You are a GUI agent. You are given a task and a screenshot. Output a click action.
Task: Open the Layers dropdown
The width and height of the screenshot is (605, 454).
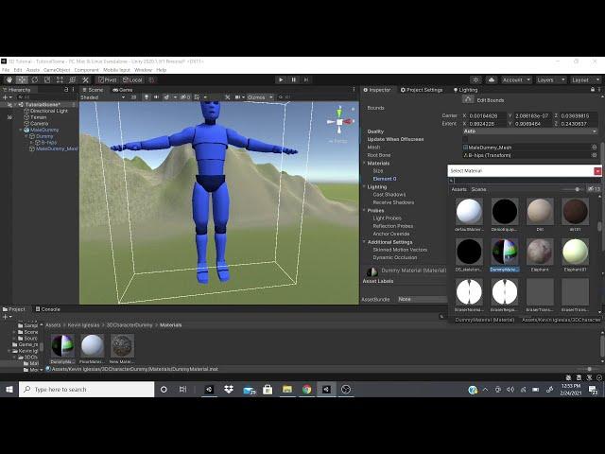(x=551, y=79)
